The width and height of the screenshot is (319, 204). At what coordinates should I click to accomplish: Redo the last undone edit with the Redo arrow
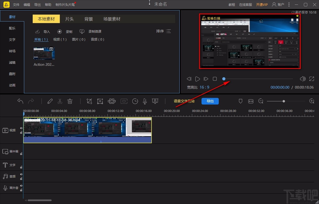(31, 101)
